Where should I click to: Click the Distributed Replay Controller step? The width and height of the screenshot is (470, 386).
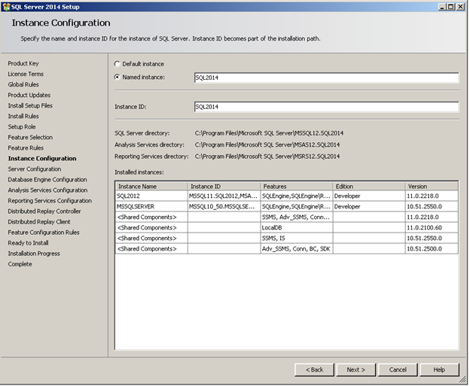coord(44,211)
